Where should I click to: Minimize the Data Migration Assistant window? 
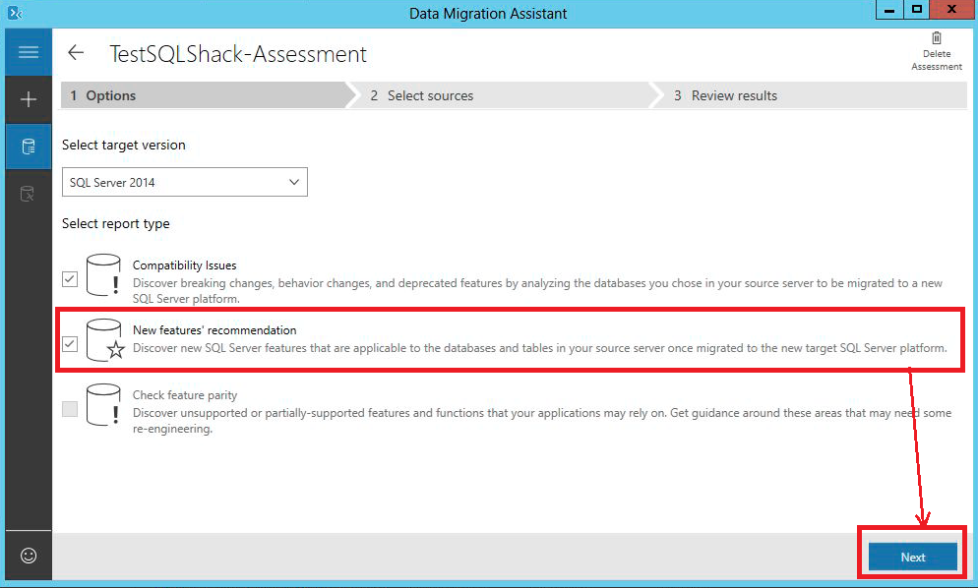[889, 10]
